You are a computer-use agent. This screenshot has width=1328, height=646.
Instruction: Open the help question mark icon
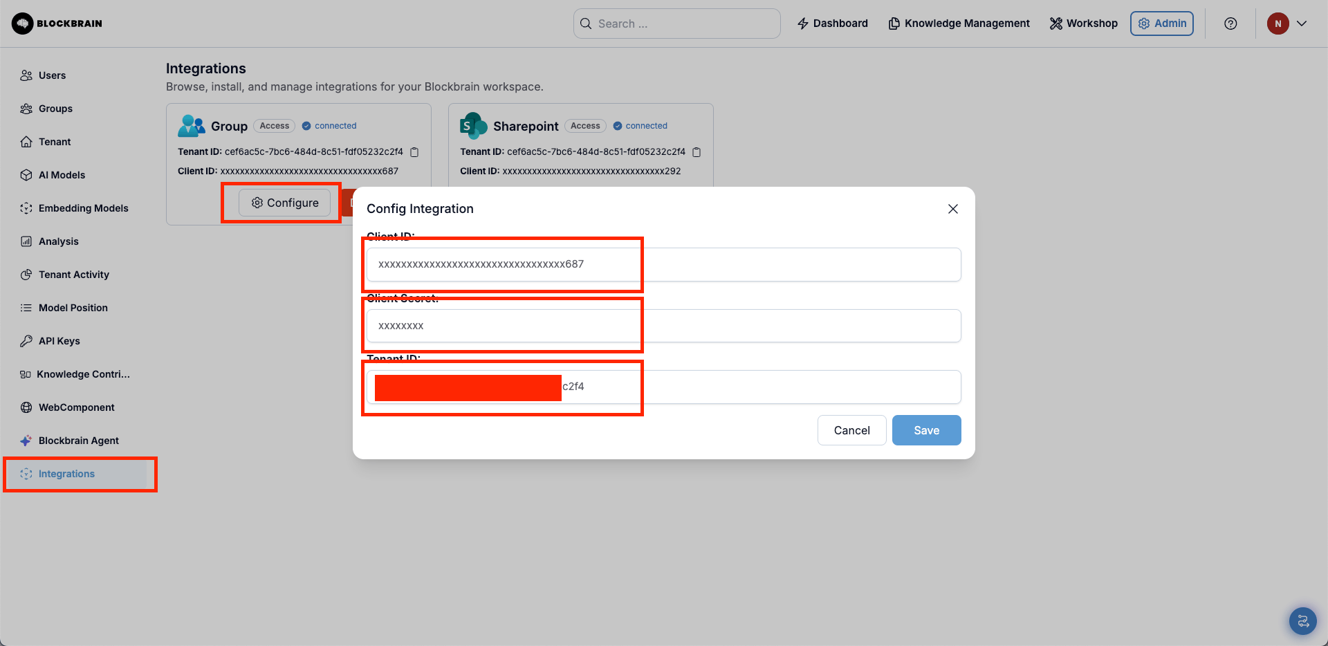(1230, 24)
